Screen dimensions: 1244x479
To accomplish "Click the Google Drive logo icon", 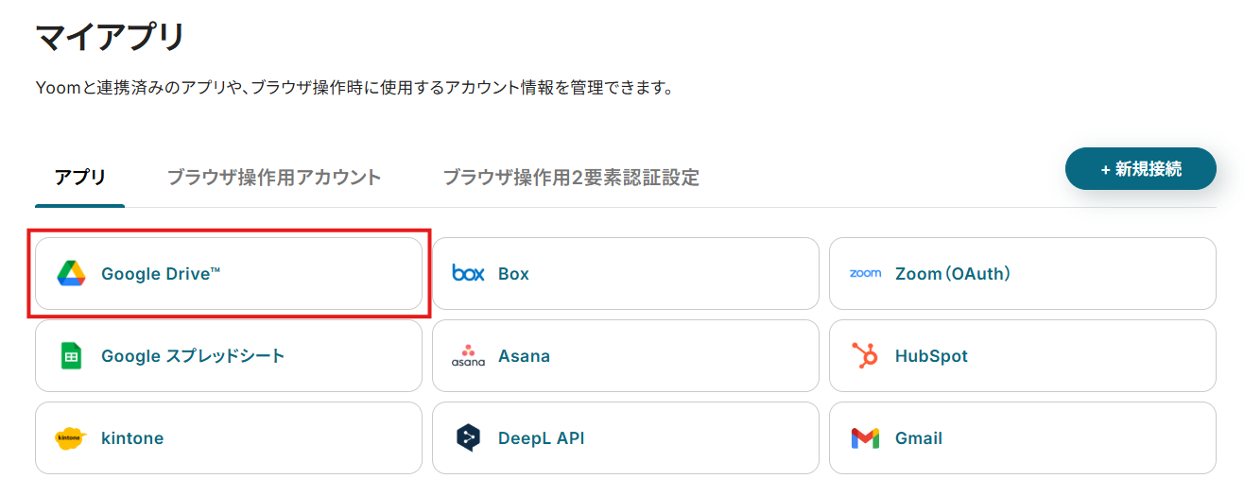I will 71,274.
